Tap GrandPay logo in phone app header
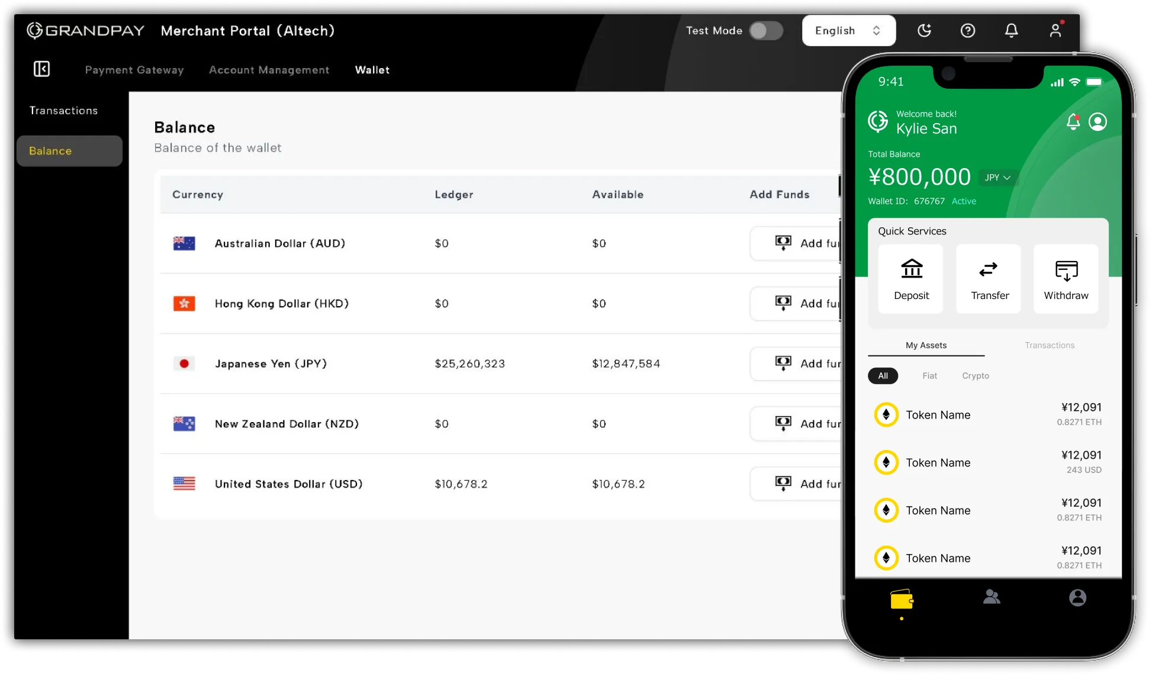 tap(878, 121)
